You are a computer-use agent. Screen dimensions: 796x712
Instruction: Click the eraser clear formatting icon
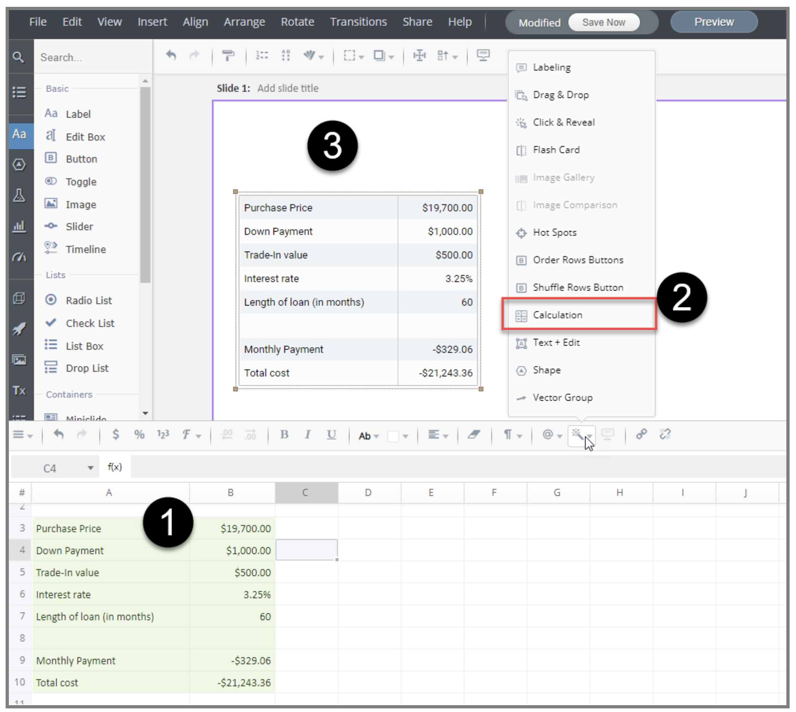pyautogui.click(x=474, y=434)
